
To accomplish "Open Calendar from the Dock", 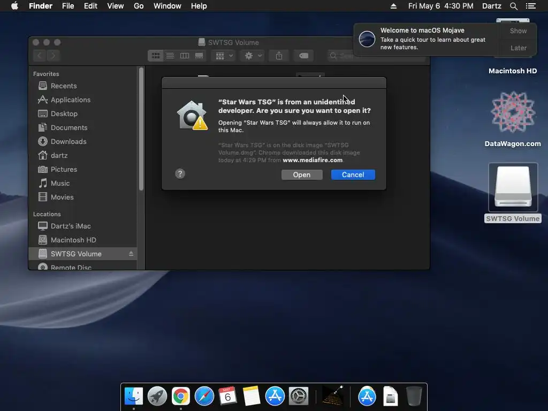I will point(228,397).
